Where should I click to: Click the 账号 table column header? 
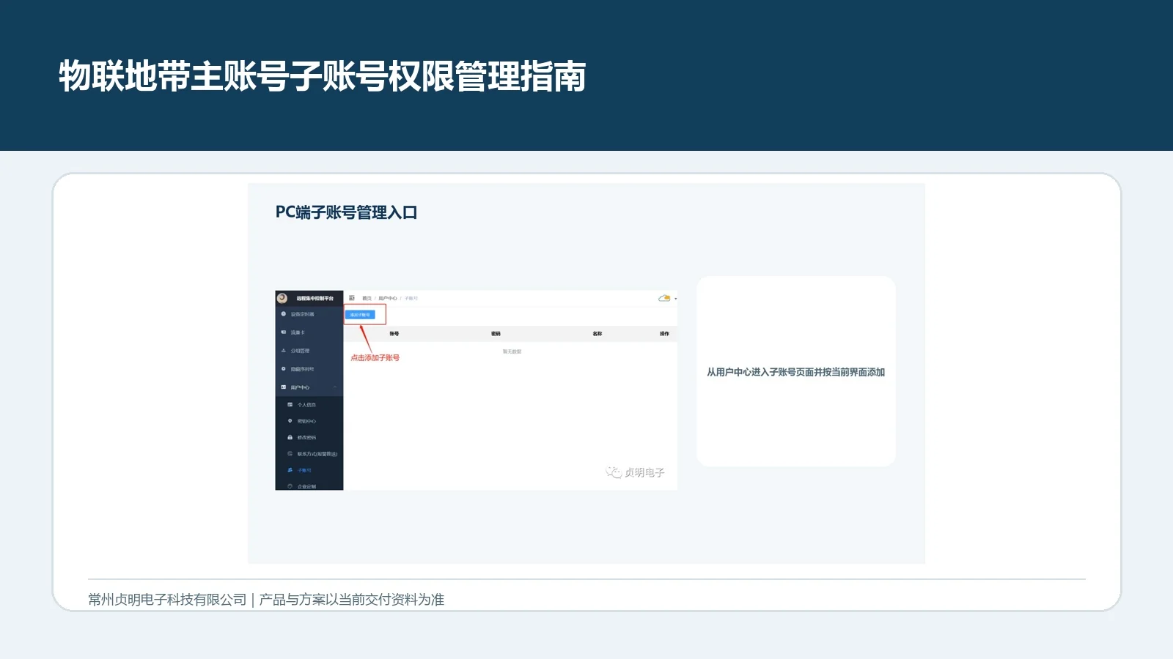click(x=394, y=334)
